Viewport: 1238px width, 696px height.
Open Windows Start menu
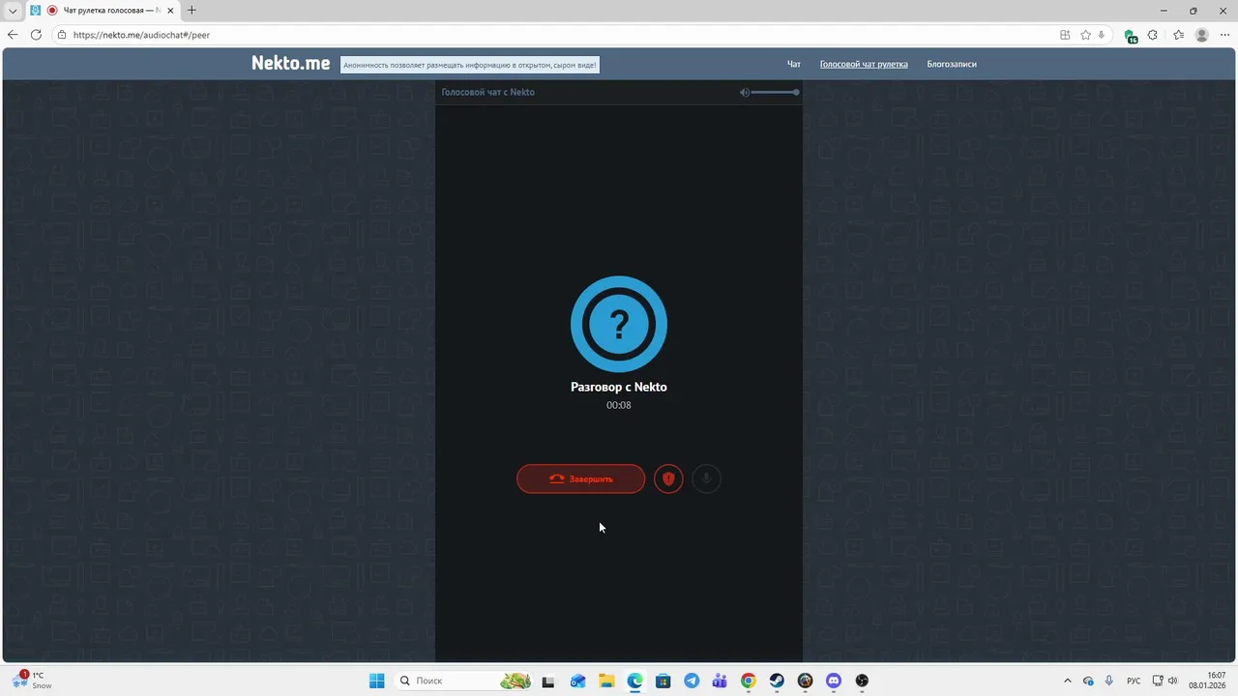click(377, 681)
